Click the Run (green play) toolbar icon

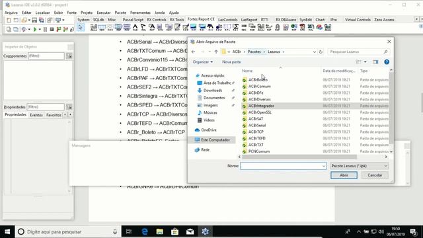click(35, 29)
